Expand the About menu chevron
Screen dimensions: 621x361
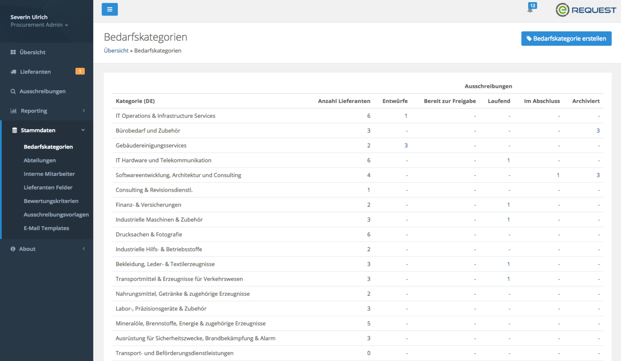tap(84, 249)
